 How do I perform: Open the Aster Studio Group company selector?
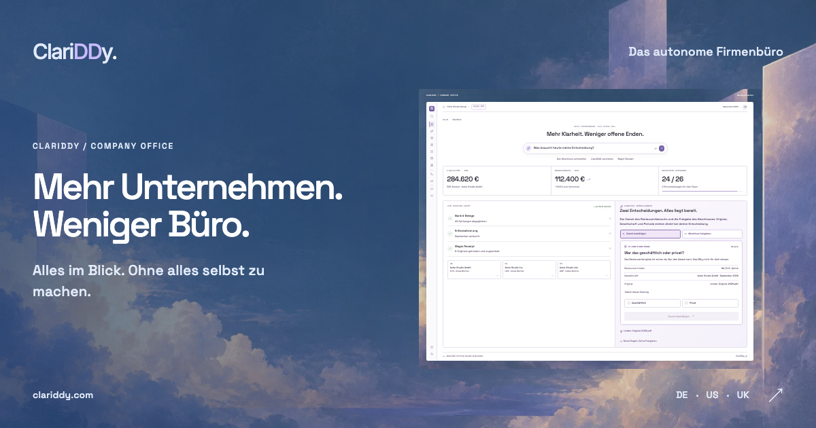(457, 107)
